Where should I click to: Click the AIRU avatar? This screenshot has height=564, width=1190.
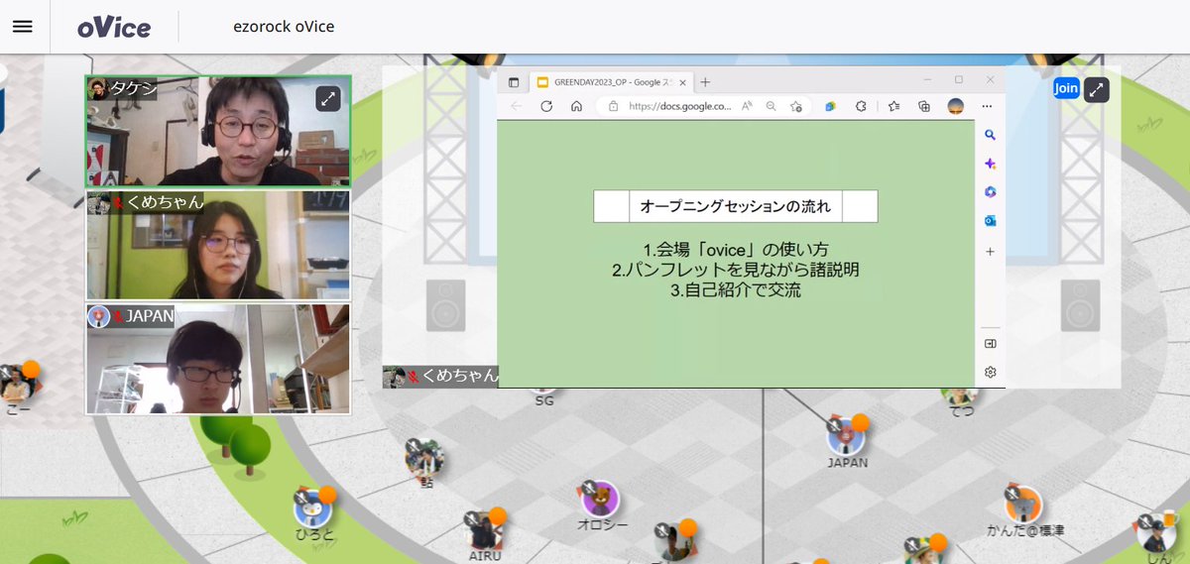pyautogui.click(x=484, y=531)
